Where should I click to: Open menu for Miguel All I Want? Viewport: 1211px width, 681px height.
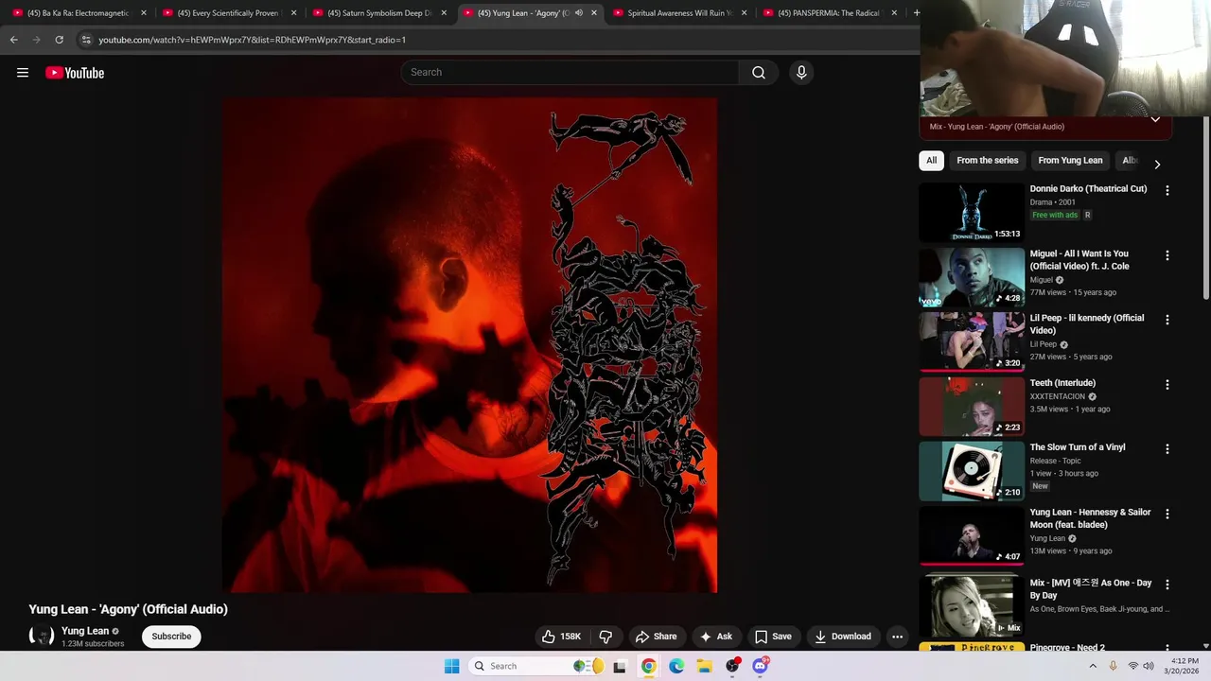1167,255
